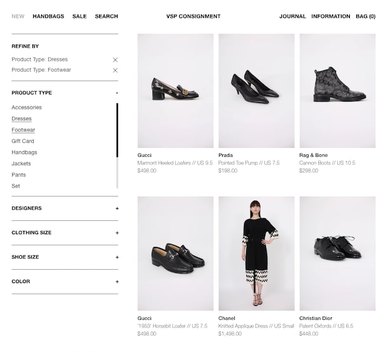Expand the Color filter section
Image resolution: width=381 pixels, height=351 pixels.
click(x=117, y=282)
